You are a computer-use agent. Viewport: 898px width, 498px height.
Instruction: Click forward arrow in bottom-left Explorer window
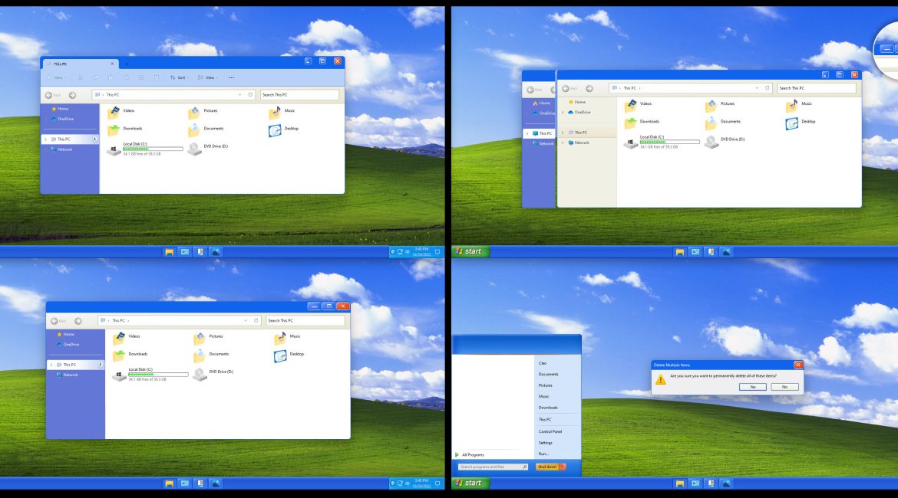pos(78,321)
